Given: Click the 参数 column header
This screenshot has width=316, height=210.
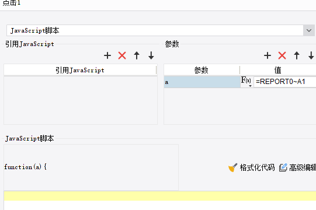Looking at the screenshot, I should click(202, 70).
